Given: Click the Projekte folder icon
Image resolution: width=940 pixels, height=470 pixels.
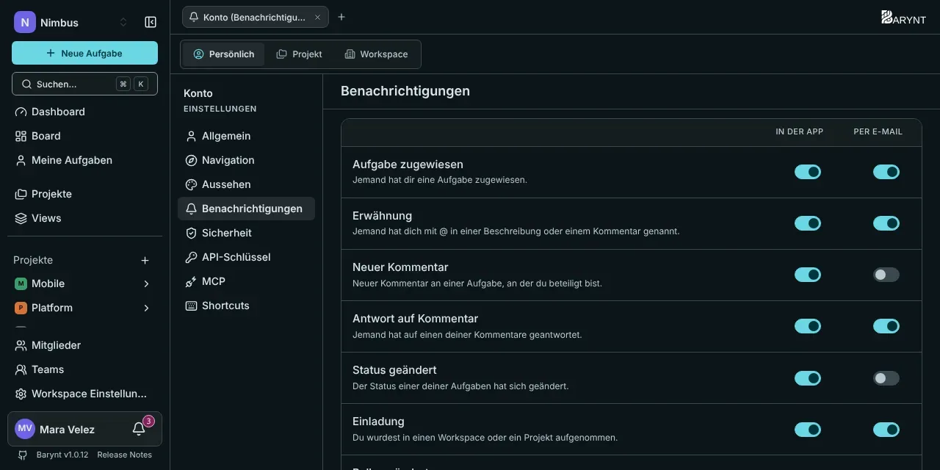Looking at the screenshot, I should [21, 194].
